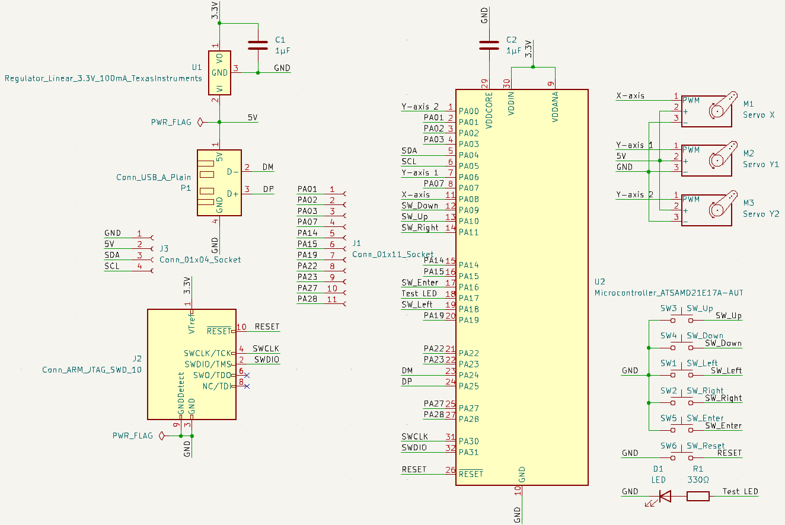Click the GNDDetect pin name in J2

(x=181, y=394)
